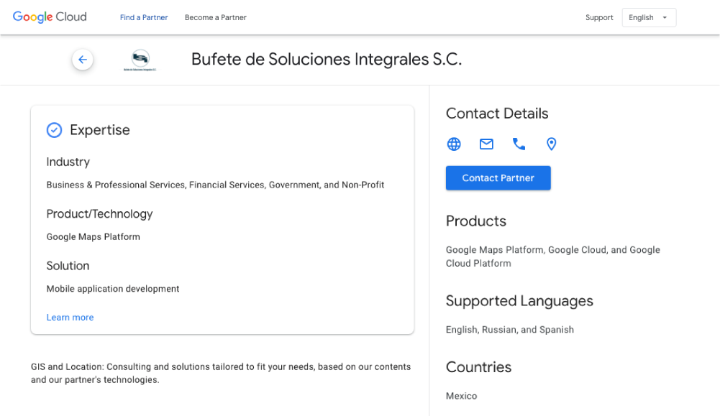This screenshot has height=416, width=720.
Task: Open the Support link
Action: [598, 18]
